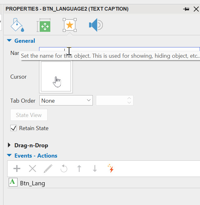Increase the Tab Order stepper value

click(x=129, y=98)
